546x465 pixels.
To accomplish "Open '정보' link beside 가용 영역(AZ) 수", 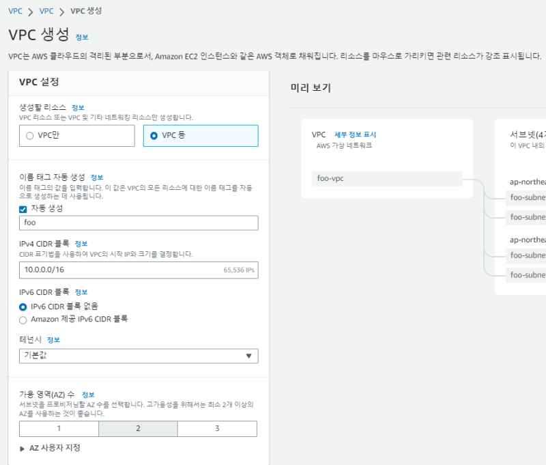I will [x=88, y=395].
